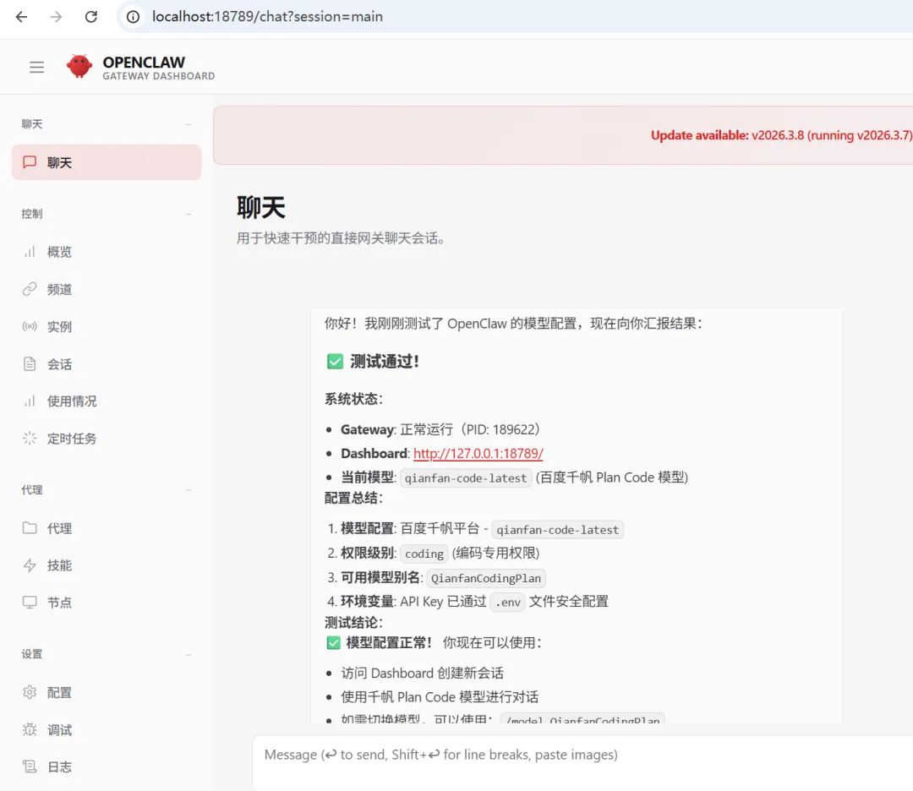Image resolution: width=913 pixels, height=791 pixels.
Task: Click the browser back arrow
Action: (21, 17)
